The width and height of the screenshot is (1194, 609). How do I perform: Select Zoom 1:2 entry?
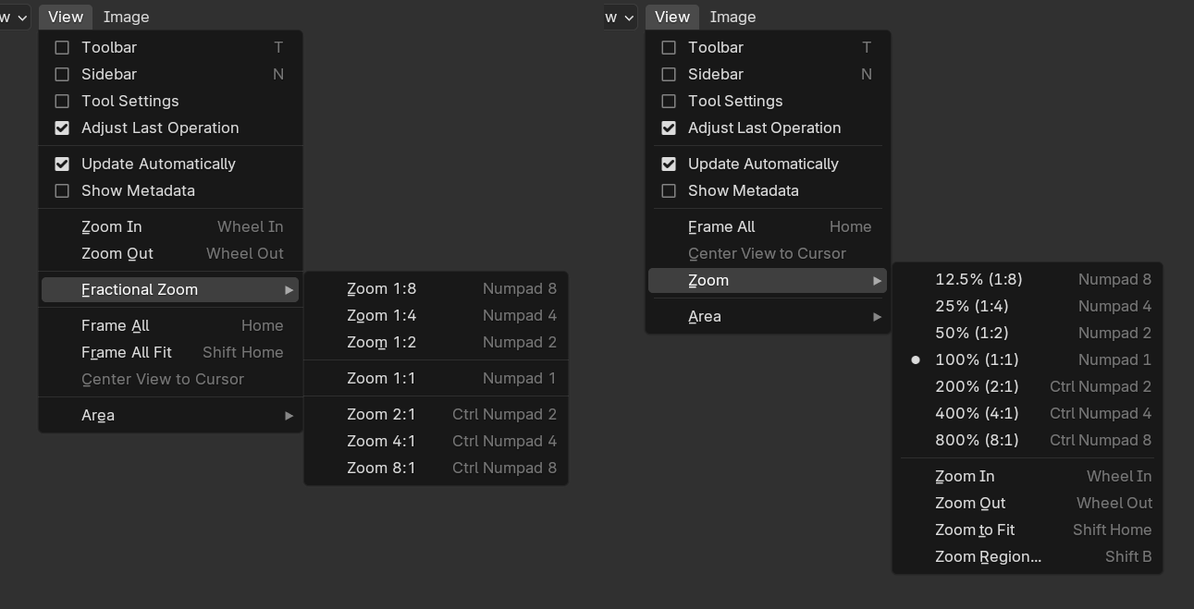(x=436, y=342)
